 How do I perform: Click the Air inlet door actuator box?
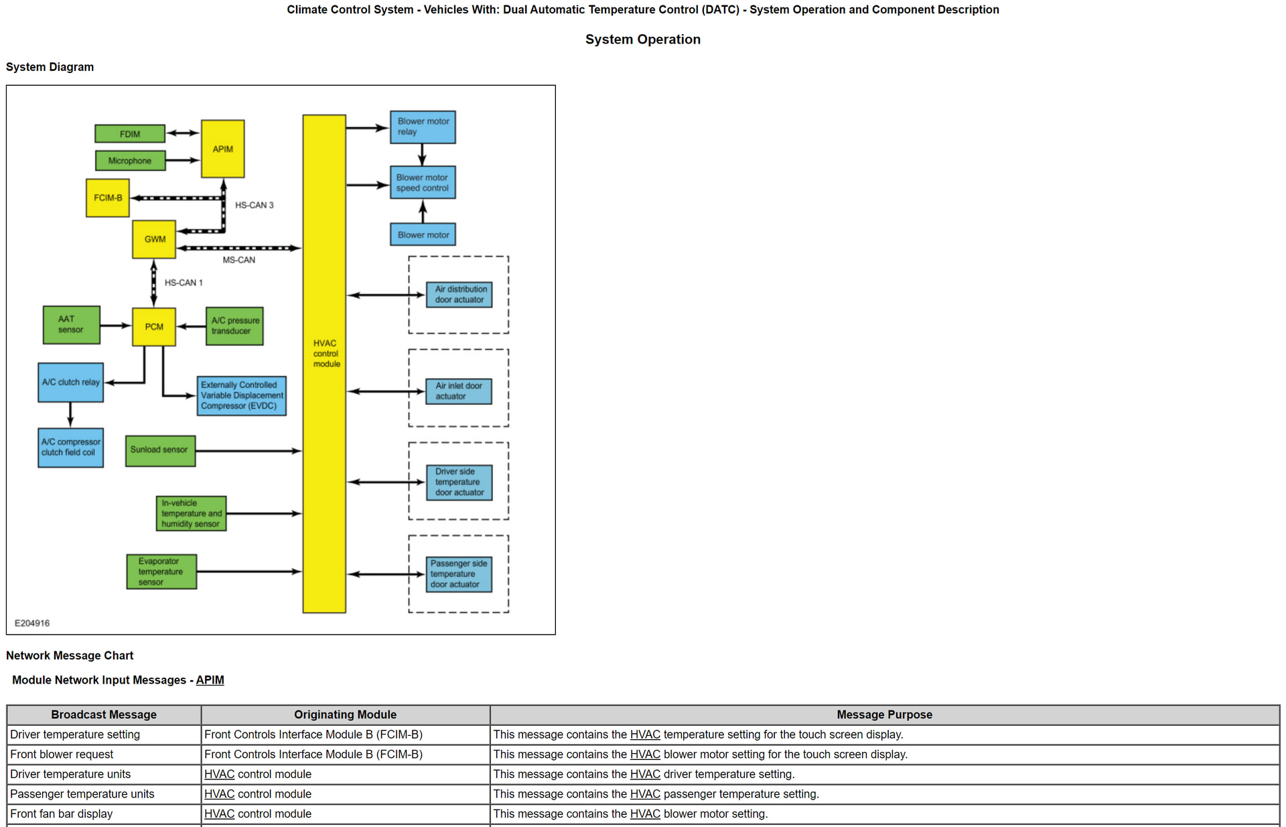459,391
